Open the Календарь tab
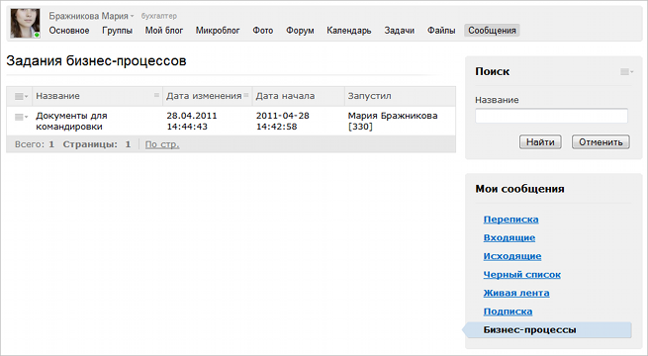The width and height of the screenshot is (648, 356). pos(349,31)
